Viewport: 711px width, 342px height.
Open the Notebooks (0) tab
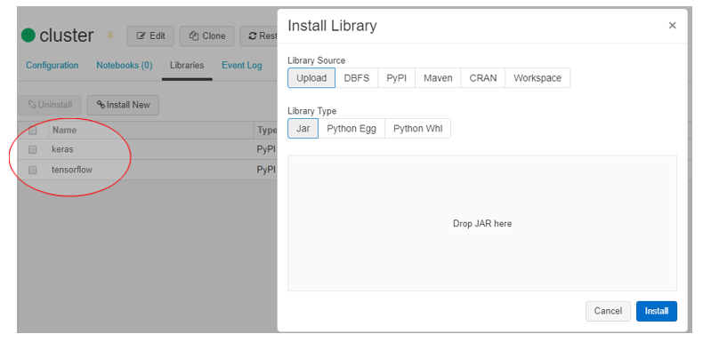click(x=125, y=65)
